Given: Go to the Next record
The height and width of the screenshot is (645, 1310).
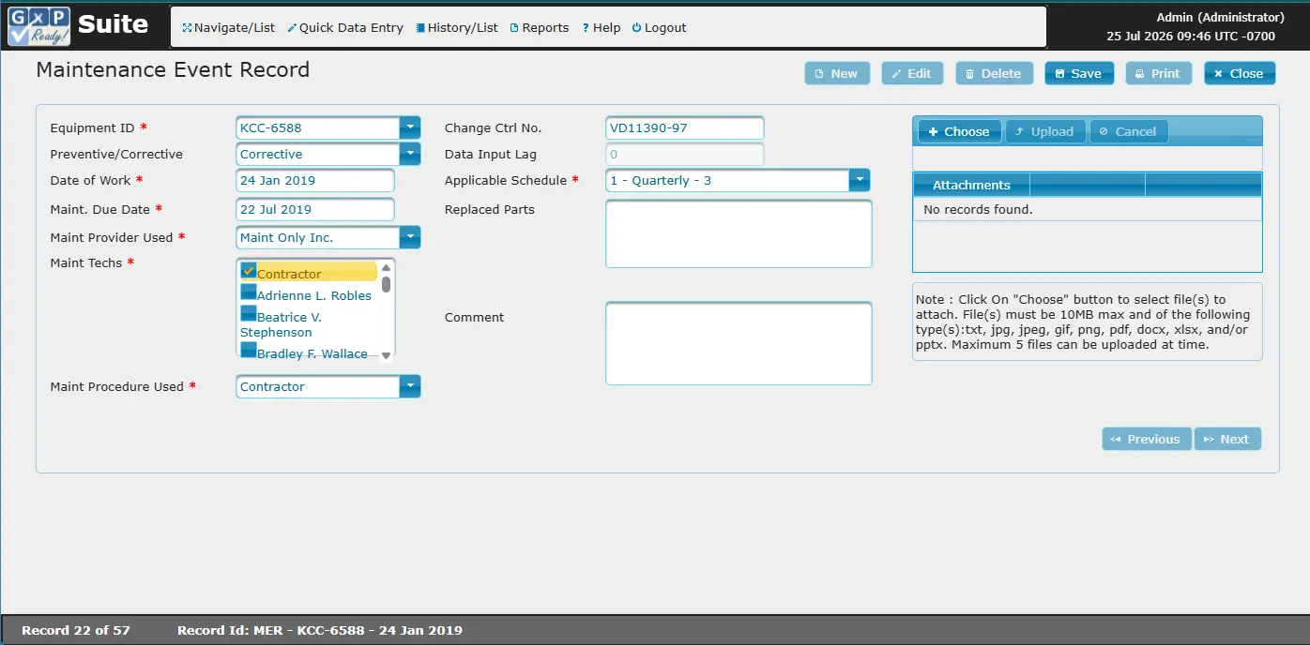Looking at the screenshot, I should click(1227, 439).
